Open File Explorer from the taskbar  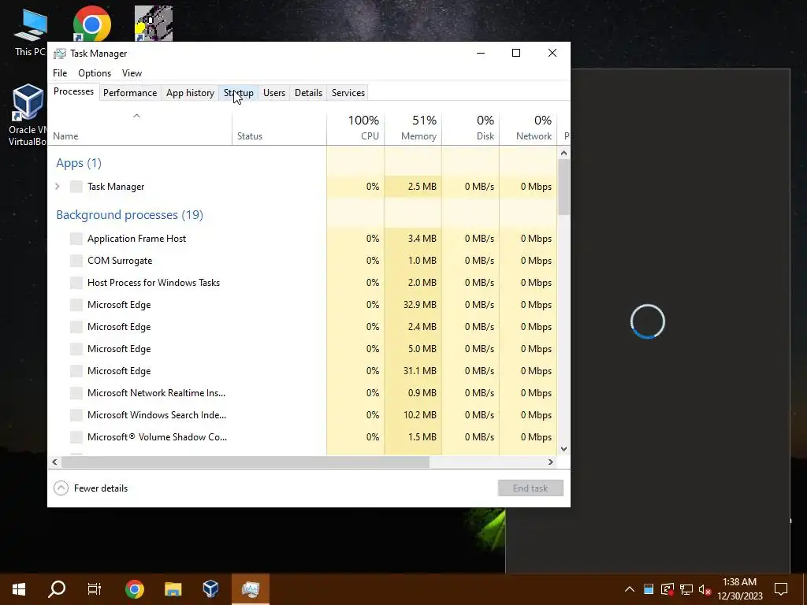(173, 589)
